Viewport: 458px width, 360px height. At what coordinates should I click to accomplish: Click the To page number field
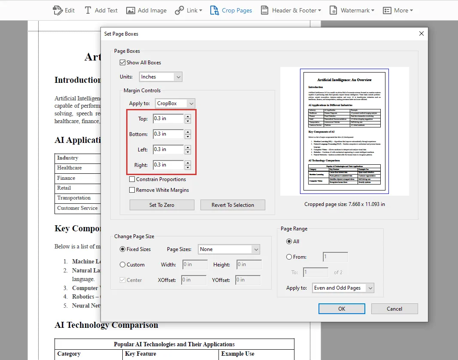316,272
